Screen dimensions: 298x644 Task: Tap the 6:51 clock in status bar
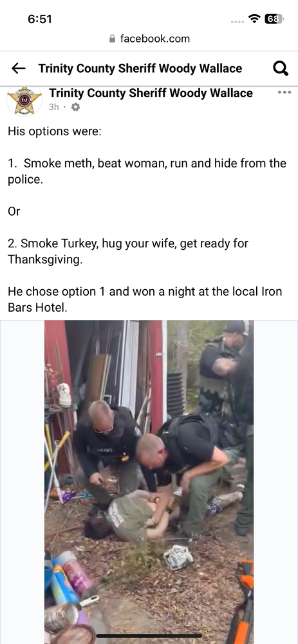click(x=40, y=19)
